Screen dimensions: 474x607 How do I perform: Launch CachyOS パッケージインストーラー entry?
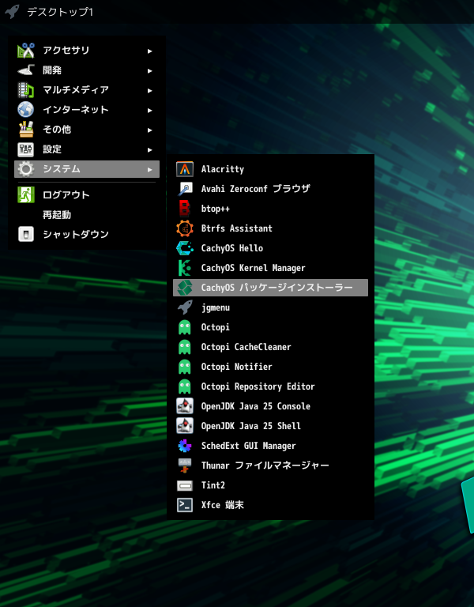[x=270, y=288]
